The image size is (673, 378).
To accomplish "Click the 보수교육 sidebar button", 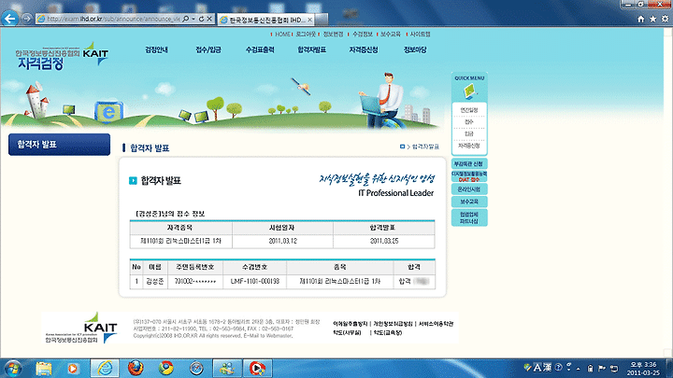I will pos(469,202).
